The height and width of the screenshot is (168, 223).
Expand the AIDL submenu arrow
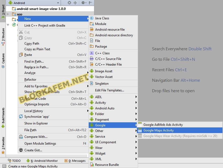[x=136, y=97]
